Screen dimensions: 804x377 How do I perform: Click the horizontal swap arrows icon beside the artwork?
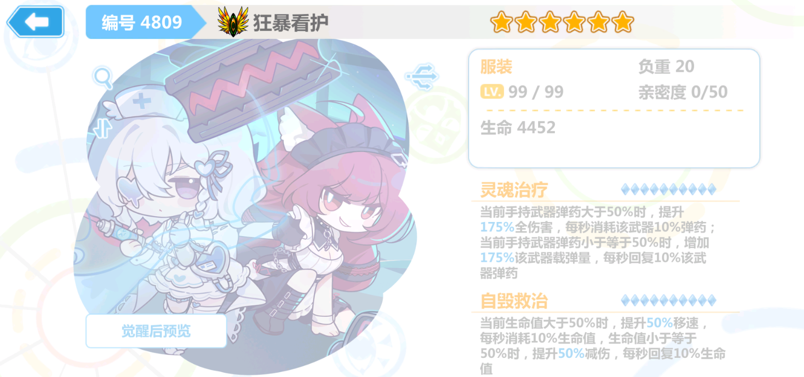421,76
